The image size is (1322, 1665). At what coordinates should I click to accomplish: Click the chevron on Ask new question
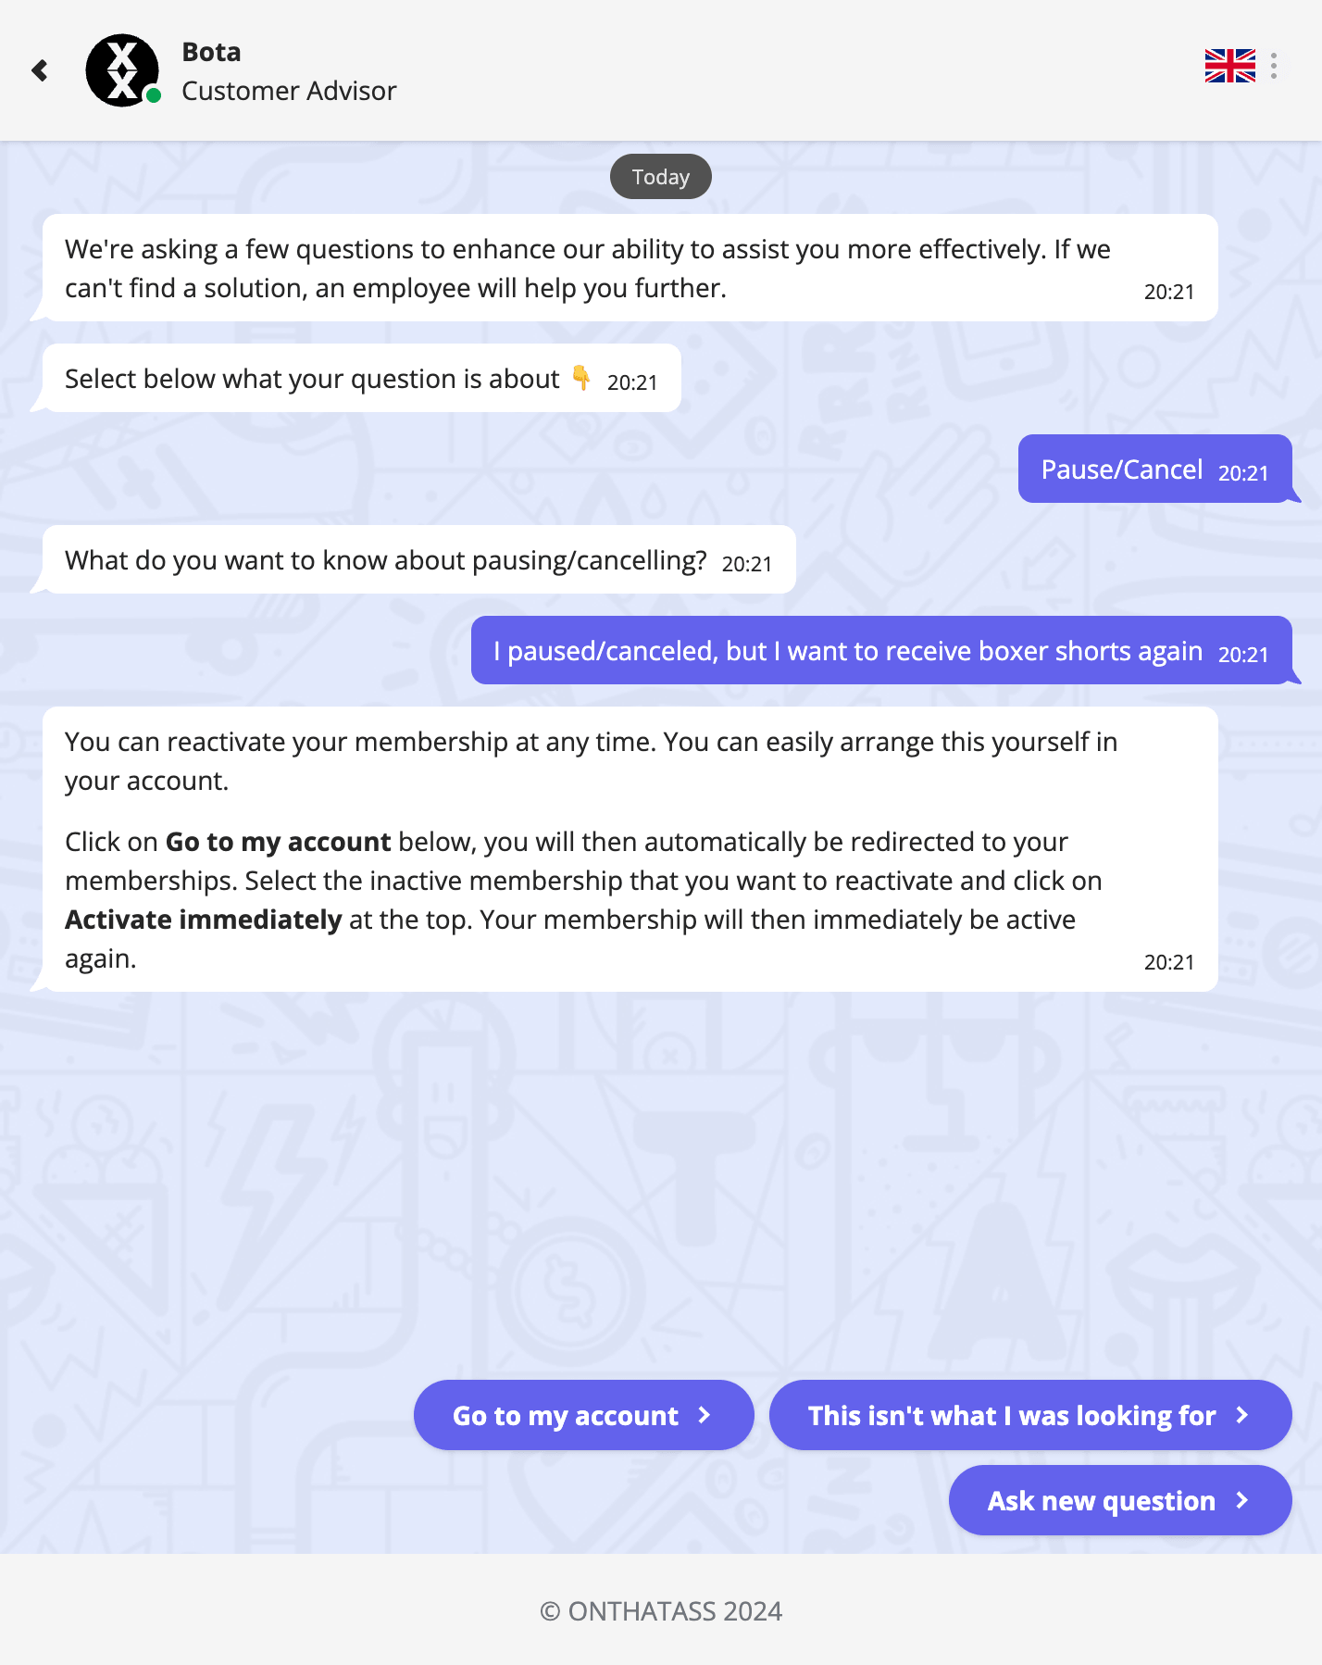(1242, 1500)
